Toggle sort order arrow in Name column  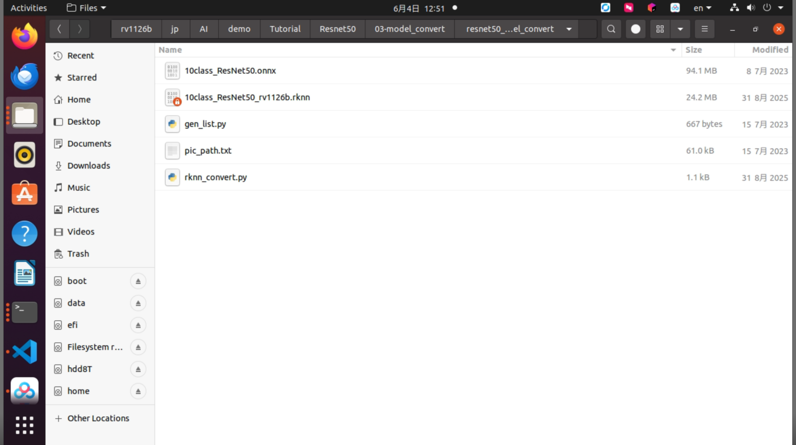[673, 50]
